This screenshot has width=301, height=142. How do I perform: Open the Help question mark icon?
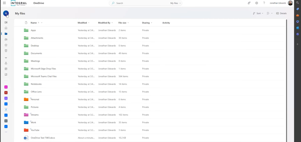[x=264, y=3]
